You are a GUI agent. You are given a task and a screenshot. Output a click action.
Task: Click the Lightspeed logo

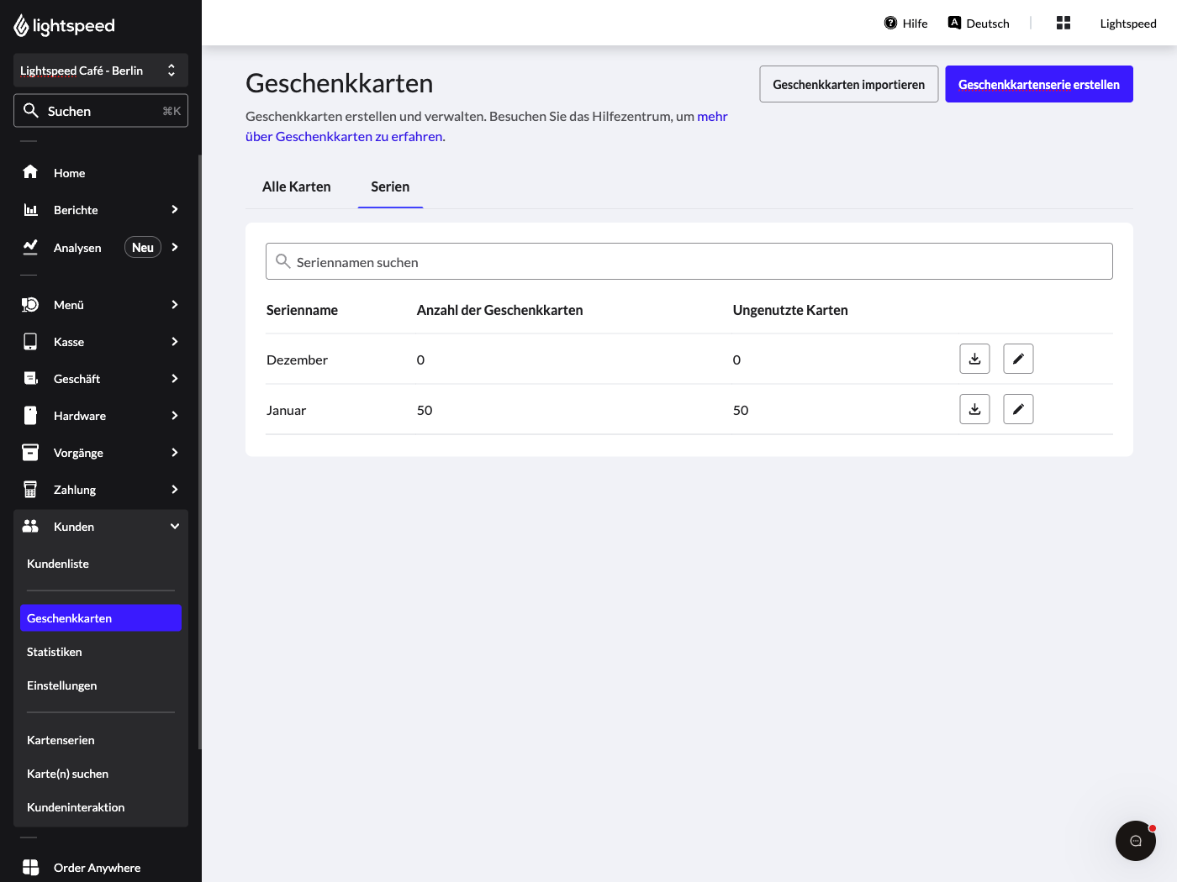click(65, 25)
